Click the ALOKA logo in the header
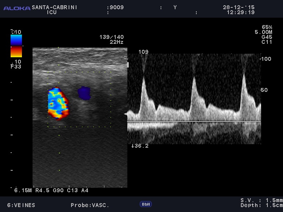Image resolution: width=283 pixels, height=212 pixels. point(17,8)
